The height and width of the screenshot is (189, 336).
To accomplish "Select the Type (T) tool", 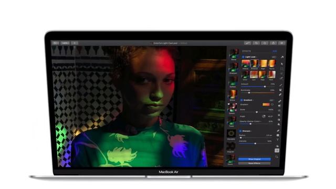I will (278, 140).
